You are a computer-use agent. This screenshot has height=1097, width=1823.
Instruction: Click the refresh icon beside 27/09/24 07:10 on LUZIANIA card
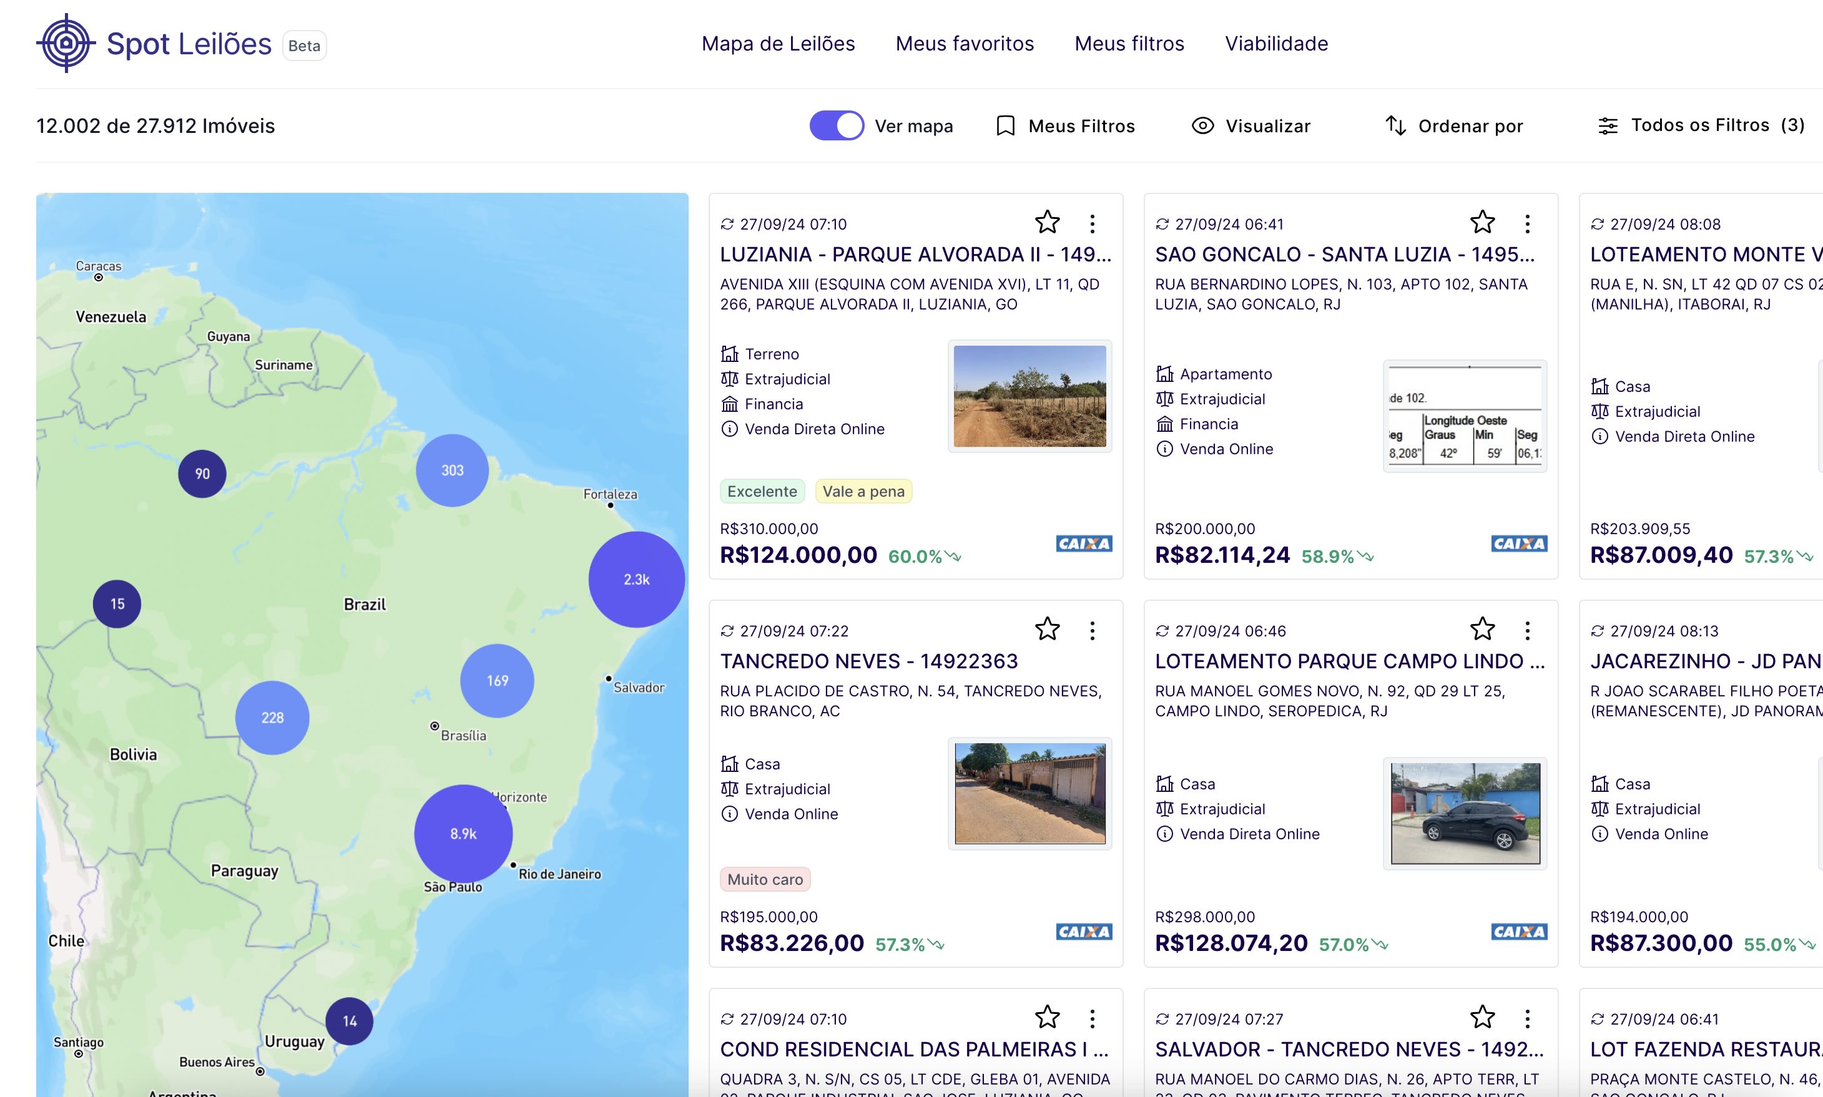pos(727,224)
